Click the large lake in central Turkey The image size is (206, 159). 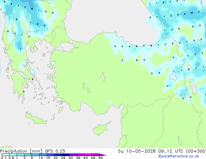(103, 77)
